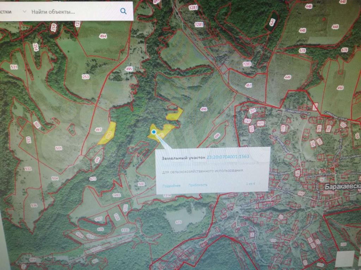
Task: Select the yellow highlighted parcel near 497
Action: pos(107,134)
